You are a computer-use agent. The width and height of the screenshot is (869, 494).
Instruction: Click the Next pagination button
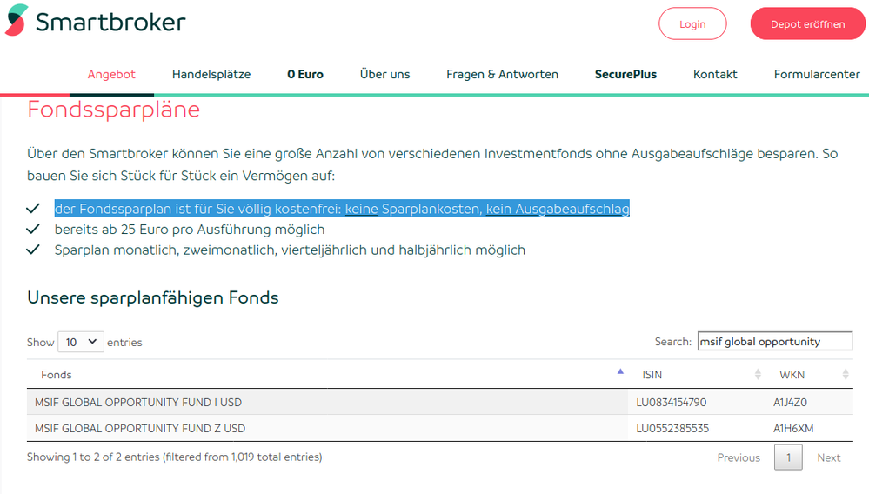tap(828, 457)
